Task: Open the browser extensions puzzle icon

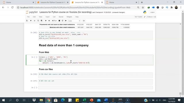Action: tap(172, 7)
